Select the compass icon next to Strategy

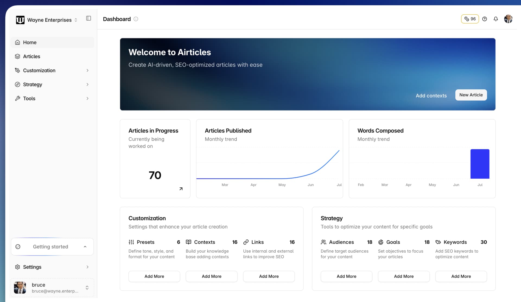click(x=17, y=84)
